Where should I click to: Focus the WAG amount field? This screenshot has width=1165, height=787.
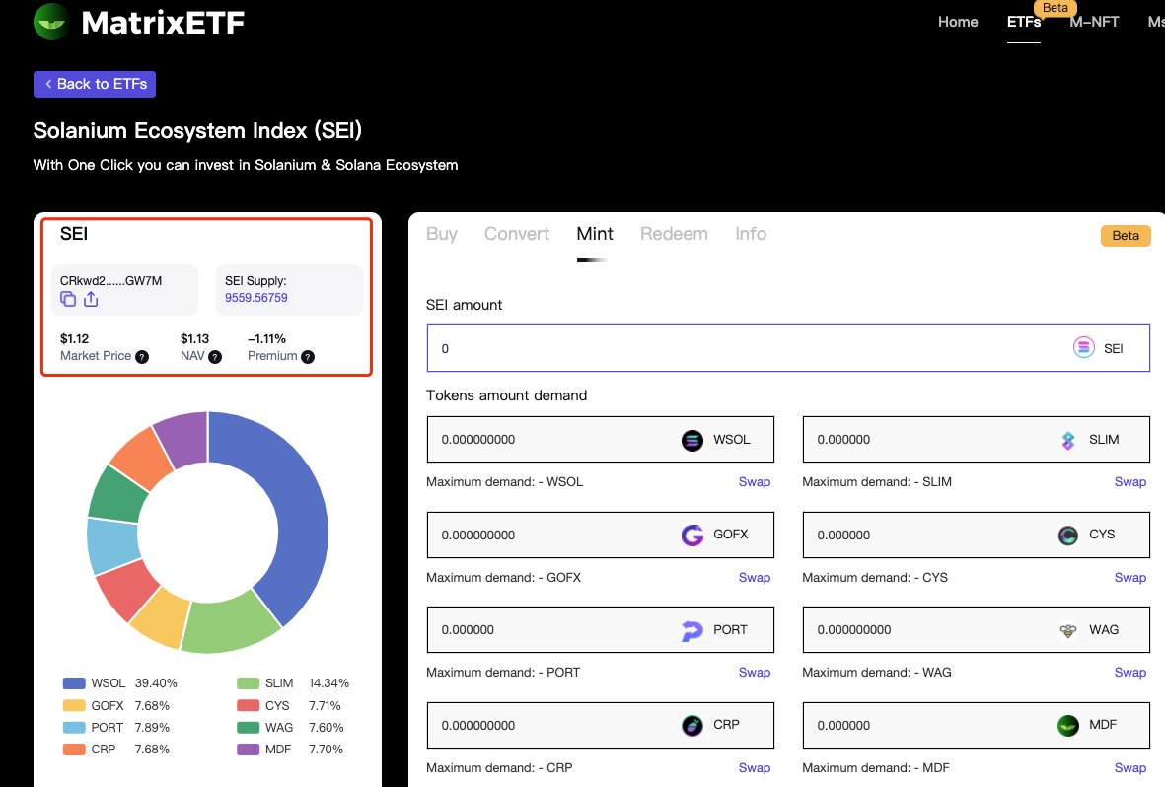point(977,629)
